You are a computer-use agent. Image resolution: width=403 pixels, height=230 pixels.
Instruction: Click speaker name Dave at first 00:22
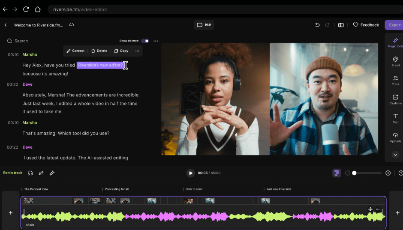tap(27, 84)
